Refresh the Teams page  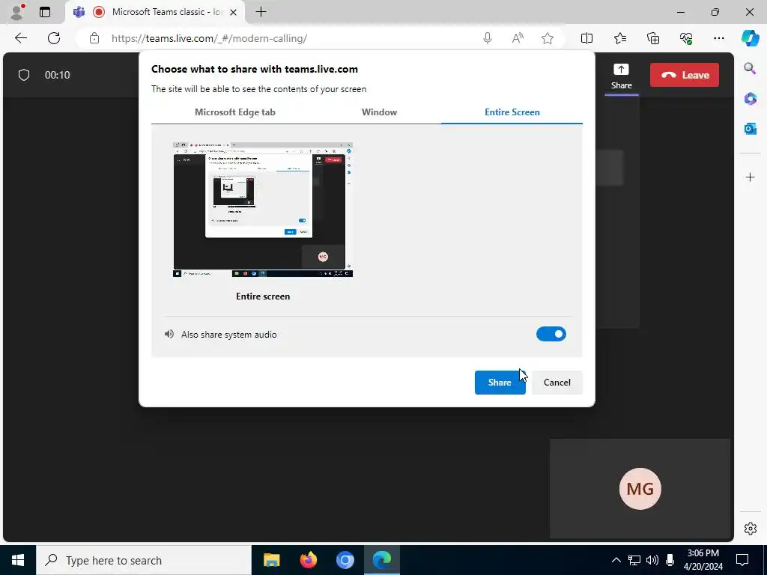pos(54,38)
